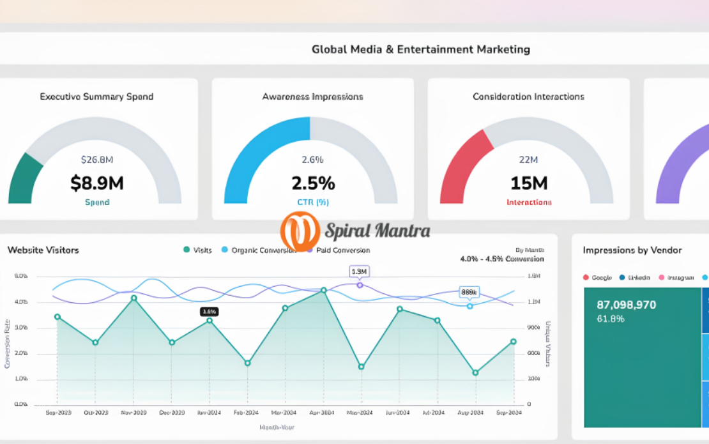Click the Global Media & Entertainment Marketing header
This screenshot has width=709, height=444.
(x=420, y=49)
